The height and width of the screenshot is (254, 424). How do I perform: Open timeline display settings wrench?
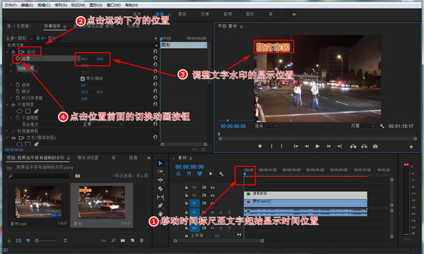[221, 174]
